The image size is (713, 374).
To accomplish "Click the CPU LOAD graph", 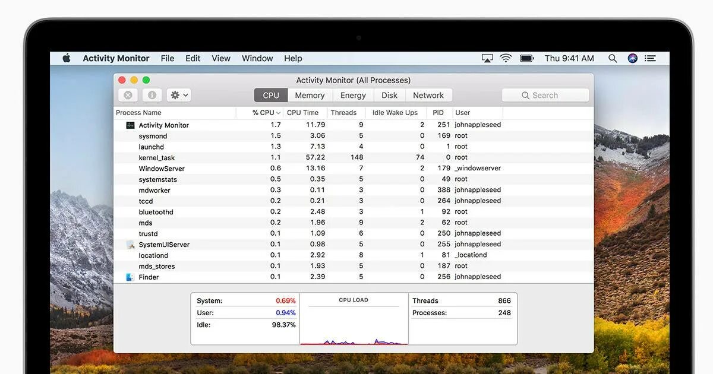I will [354, 319].
